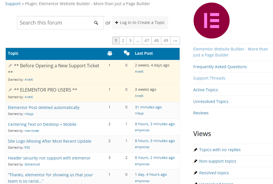View Resolved topics
Image resolution: width=273 pixels, height=184 pixels.
pos(214,173)
